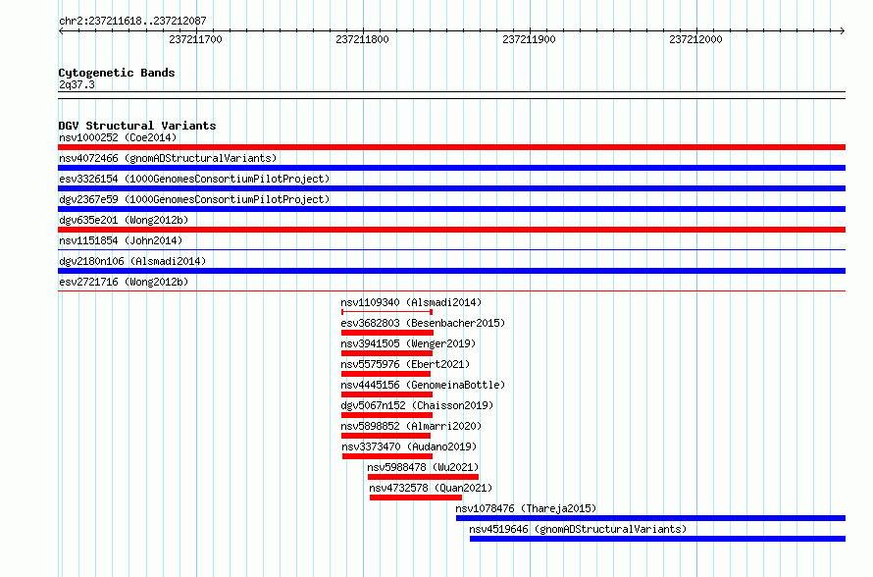Select the blue bar under nsv1078476

pos(651,518)
